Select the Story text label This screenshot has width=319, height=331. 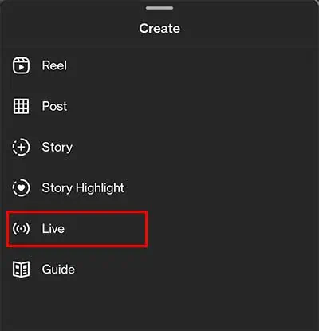coord(57,147)
